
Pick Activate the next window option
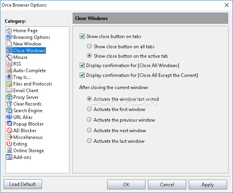pyautogui.click(x=89, y=130)
